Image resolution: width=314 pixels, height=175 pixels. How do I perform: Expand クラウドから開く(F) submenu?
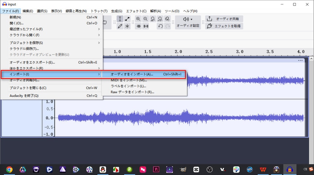coord(52,35)
